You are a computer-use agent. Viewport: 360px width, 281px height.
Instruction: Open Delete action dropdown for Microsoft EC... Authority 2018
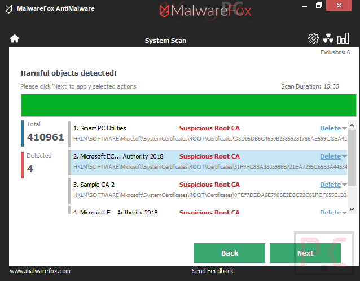coord(344,156)
